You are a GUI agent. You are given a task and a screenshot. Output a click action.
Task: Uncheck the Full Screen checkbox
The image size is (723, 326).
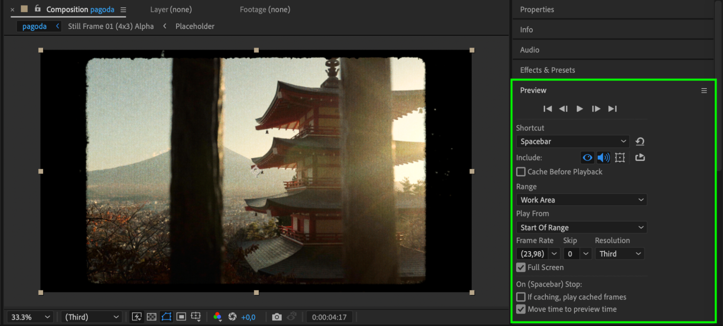click(x=521, y=267)
